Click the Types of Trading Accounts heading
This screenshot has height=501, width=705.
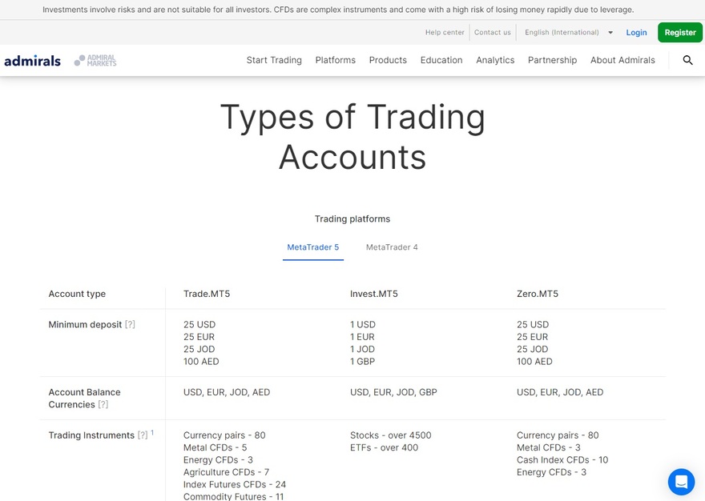point(352,137)
